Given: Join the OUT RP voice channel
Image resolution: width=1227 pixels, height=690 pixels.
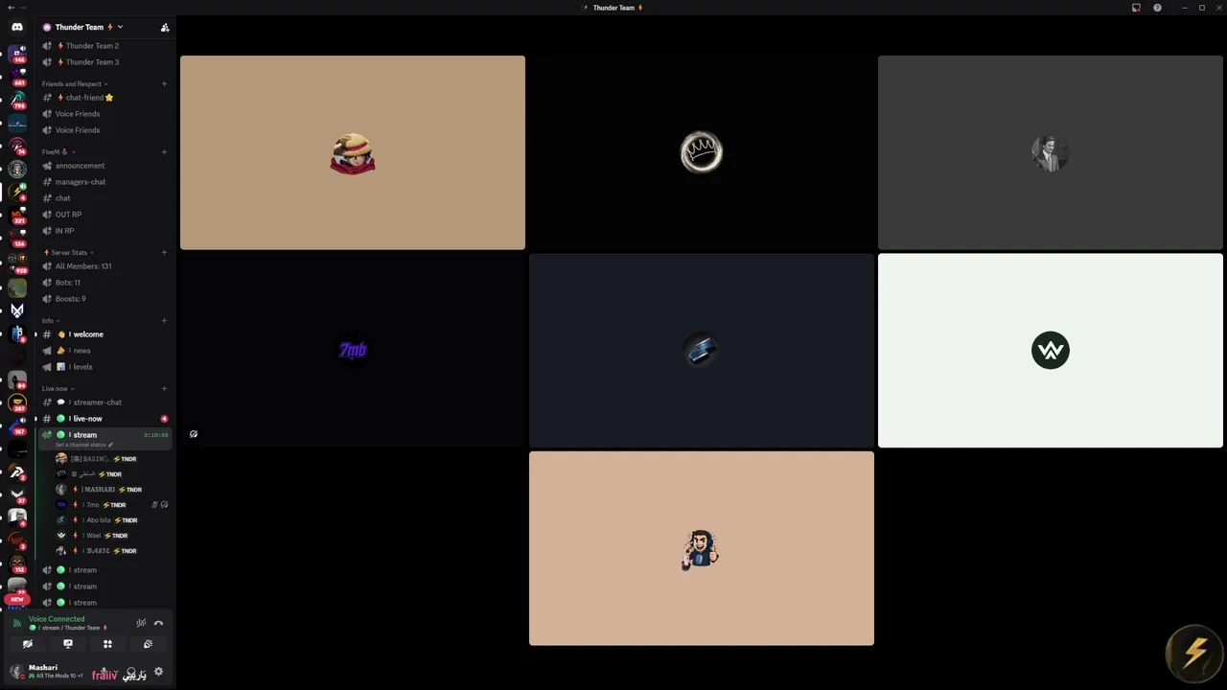Looking at the screenshot, I should (x=104, y=215).
